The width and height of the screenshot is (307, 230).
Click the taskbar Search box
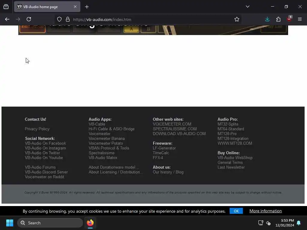[50, 223]
